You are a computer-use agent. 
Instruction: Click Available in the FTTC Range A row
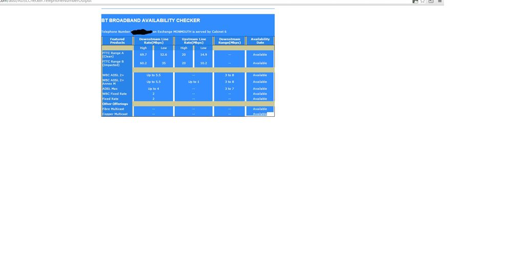click(260, 54)
